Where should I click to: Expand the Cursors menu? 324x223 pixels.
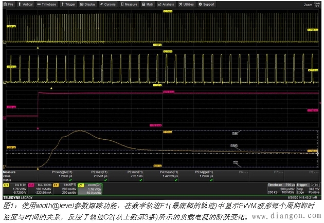109,4
